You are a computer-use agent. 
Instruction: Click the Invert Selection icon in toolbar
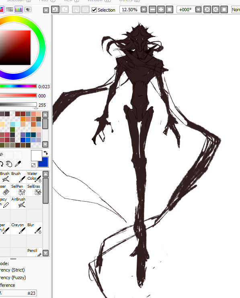point(85,10)
